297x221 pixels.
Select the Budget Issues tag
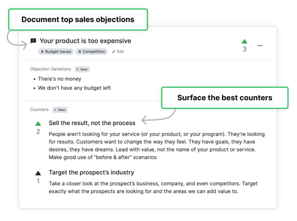[56, 52]
